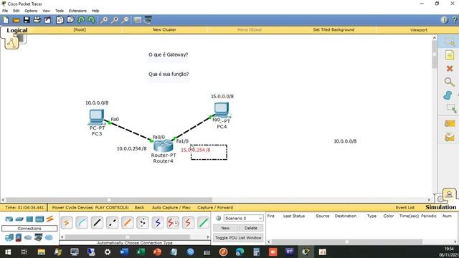The height and width of the screenshot is (258, 459).
Task: Select the PC3 computer on canvas
Action: [97, 117]
